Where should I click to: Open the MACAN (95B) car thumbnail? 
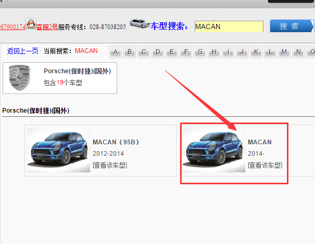[59, 150]
